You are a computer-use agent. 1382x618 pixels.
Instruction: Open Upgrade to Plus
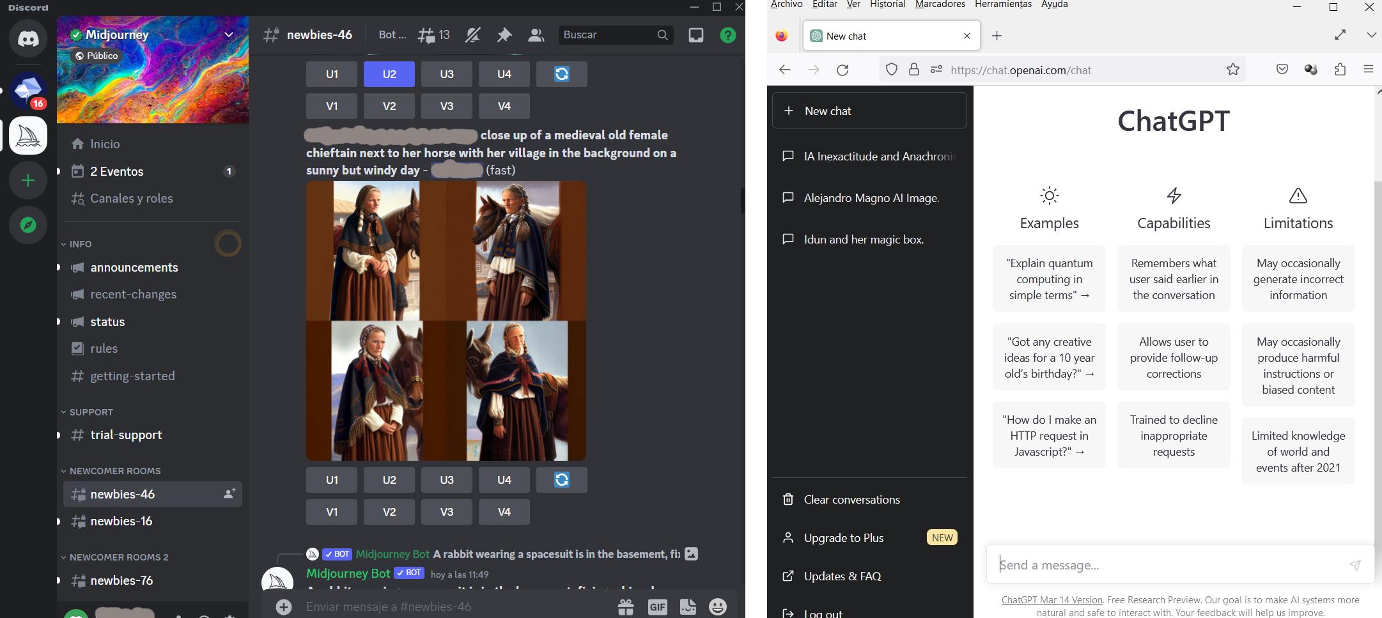(869, 538)
